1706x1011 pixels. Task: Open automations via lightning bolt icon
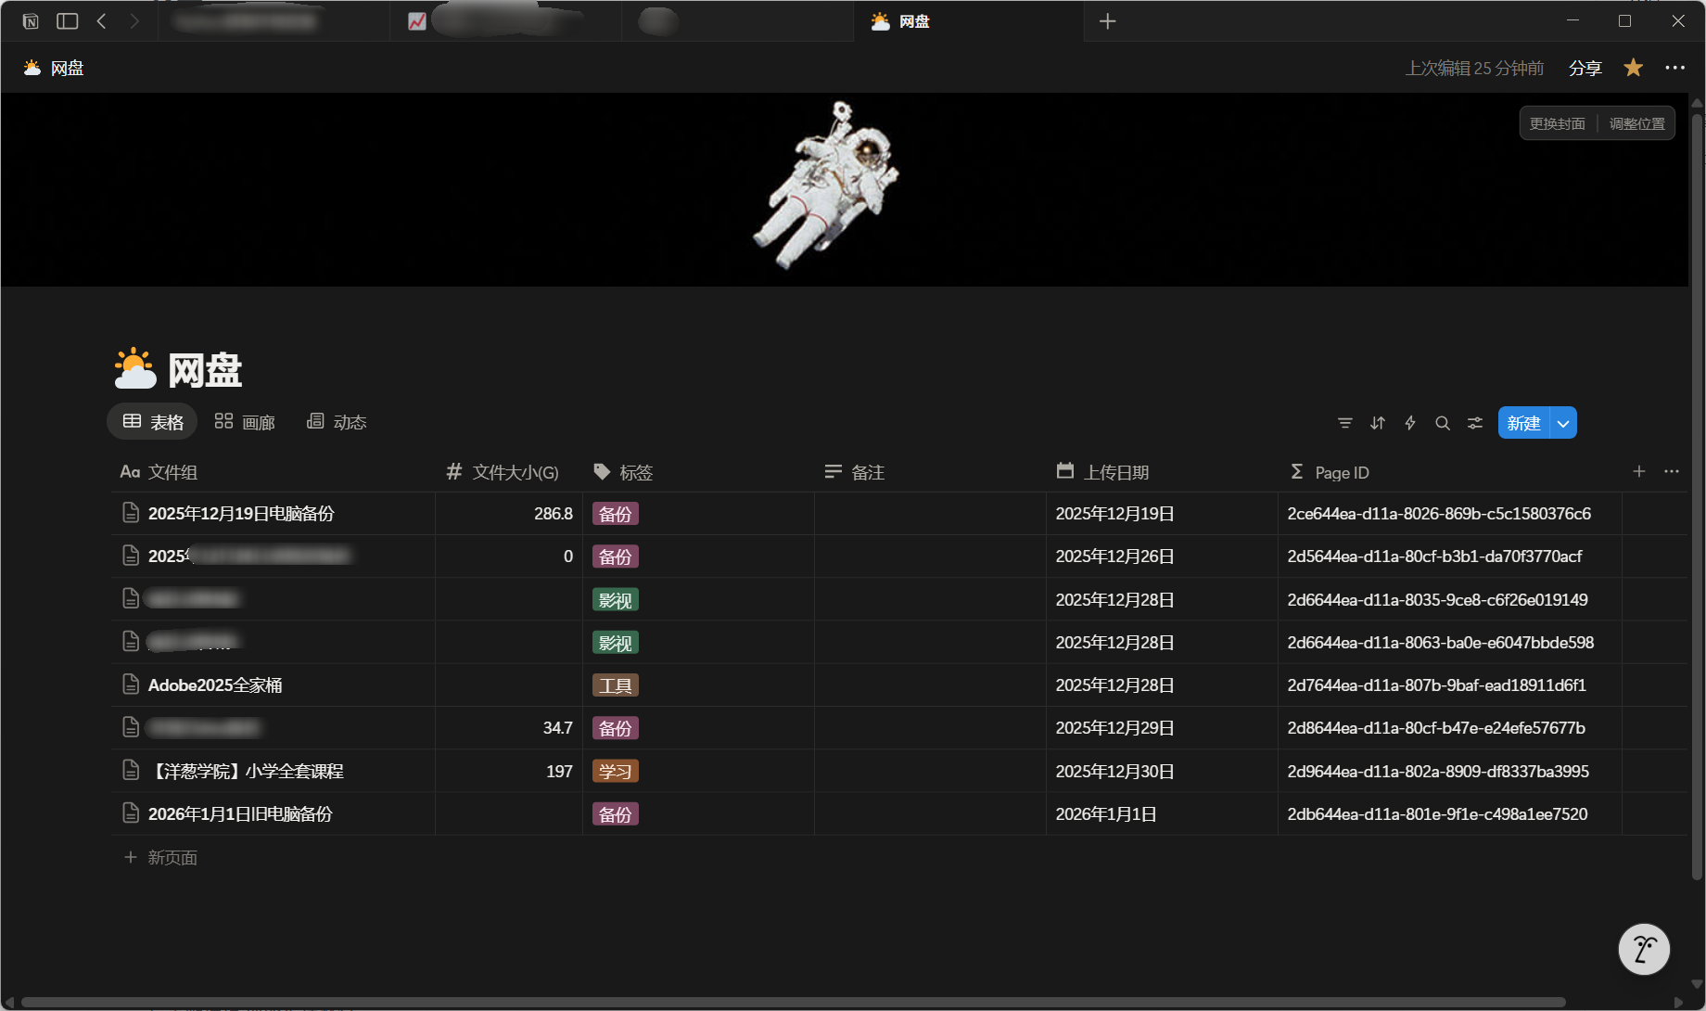point(1410,423)
